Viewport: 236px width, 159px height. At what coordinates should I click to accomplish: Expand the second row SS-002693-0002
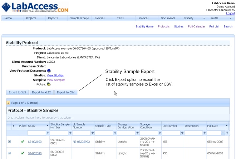click(9, 153)
